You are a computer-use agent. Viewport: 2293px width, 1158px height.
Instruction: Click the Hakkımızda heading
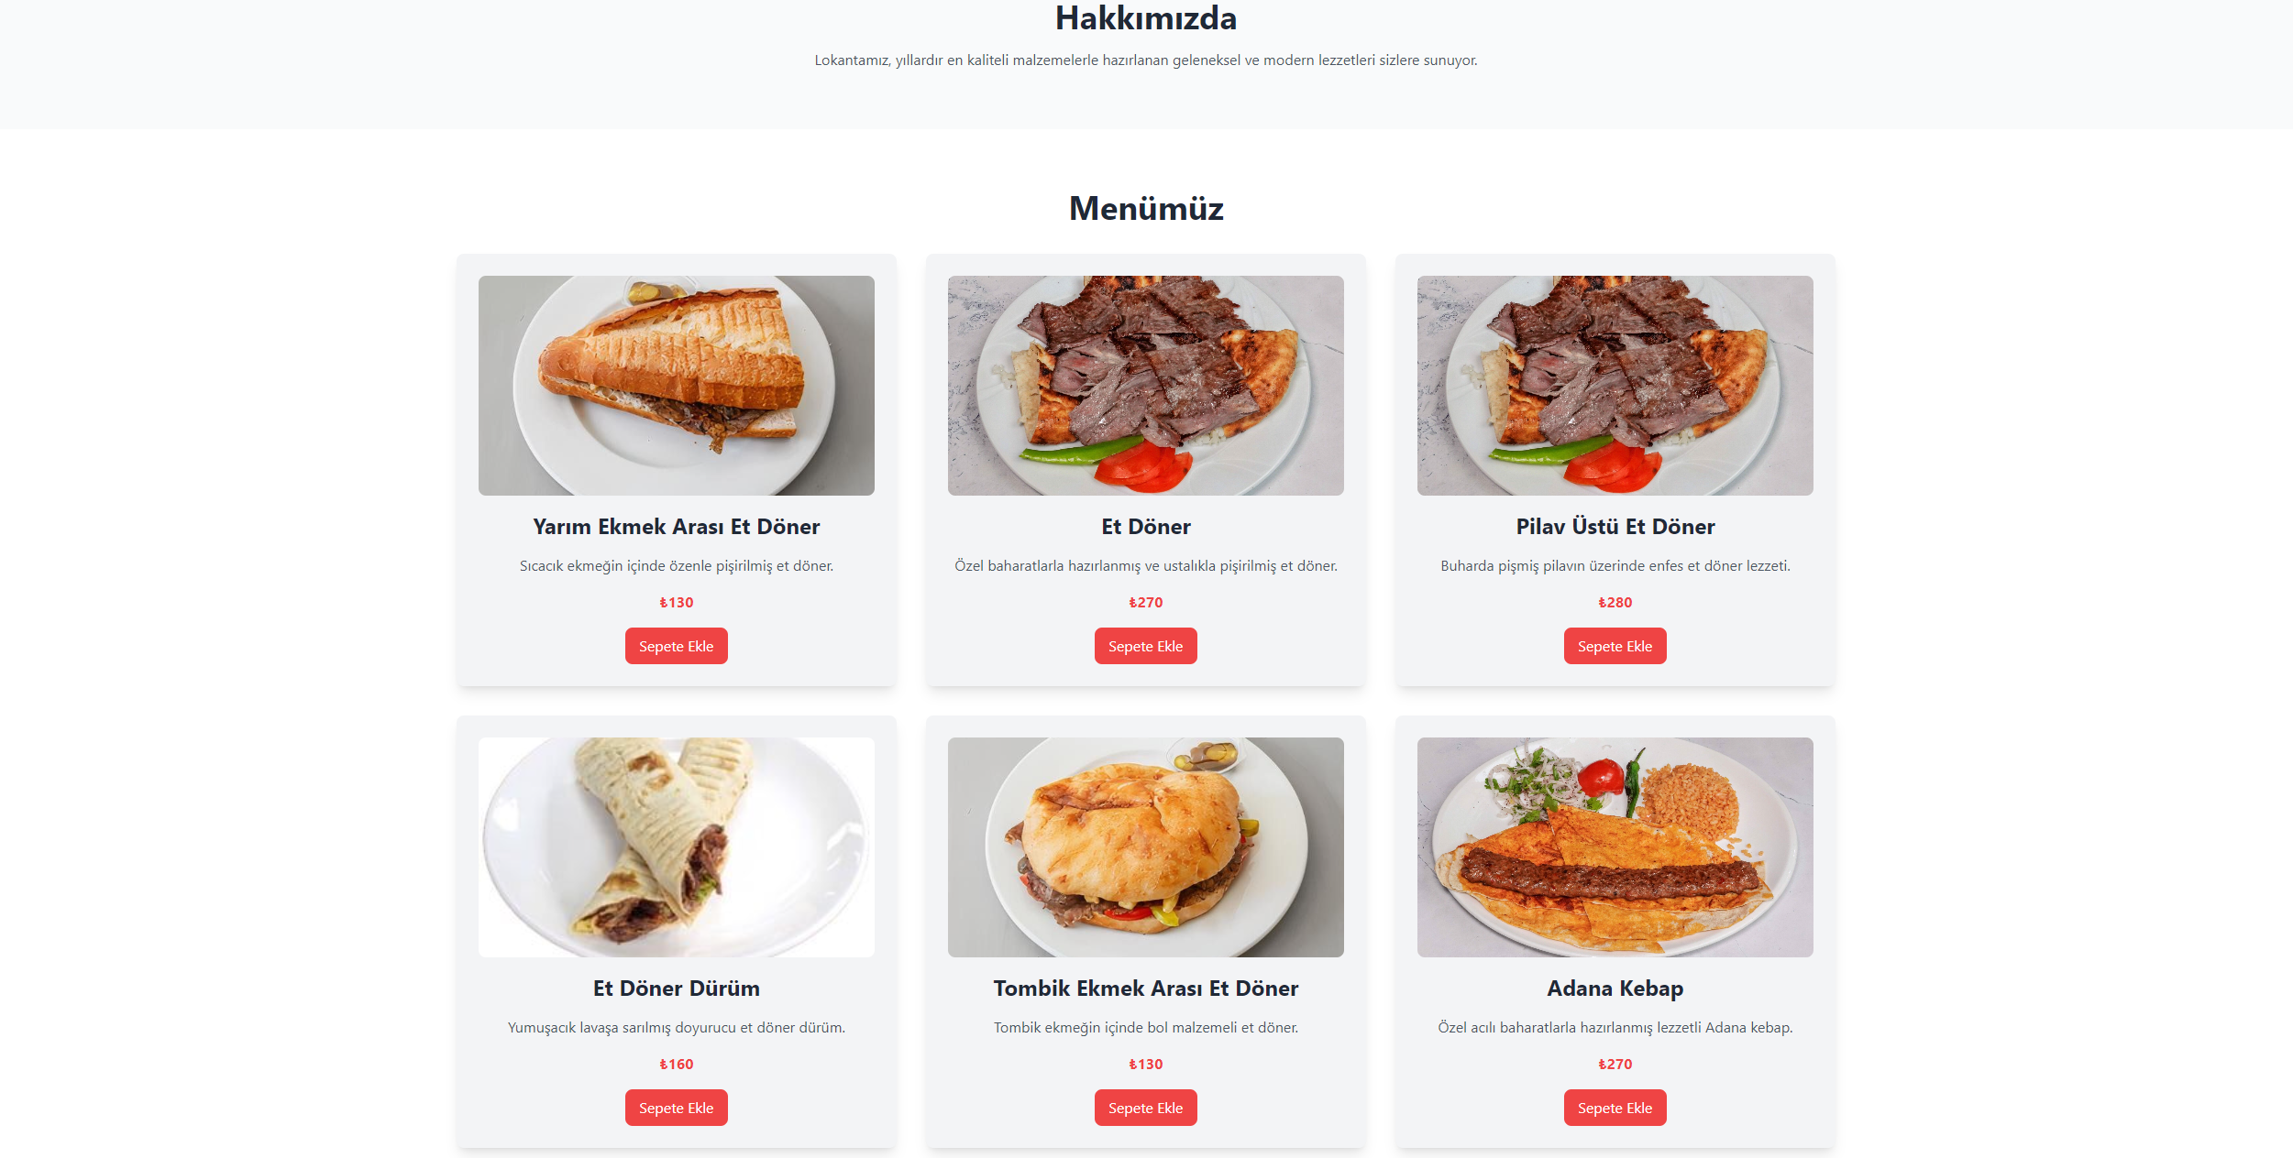point(1146,17)
